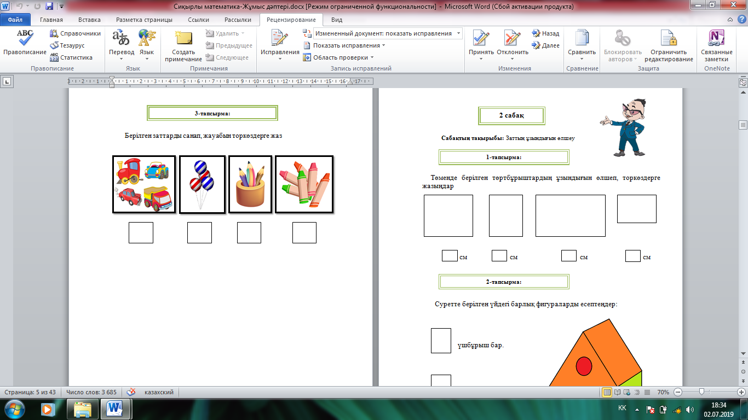Click the Перевод translate icon
Viewport: 748px width, 420px height.
pos(121,38)
